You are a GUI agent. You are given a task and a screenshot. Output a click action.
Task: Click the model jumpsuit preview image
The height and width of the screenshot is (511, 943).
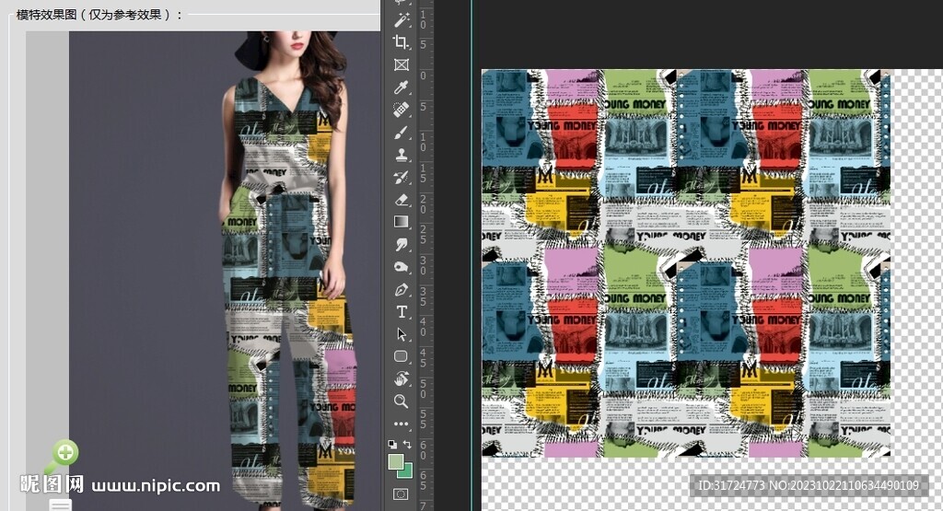[x=225, y=271]
